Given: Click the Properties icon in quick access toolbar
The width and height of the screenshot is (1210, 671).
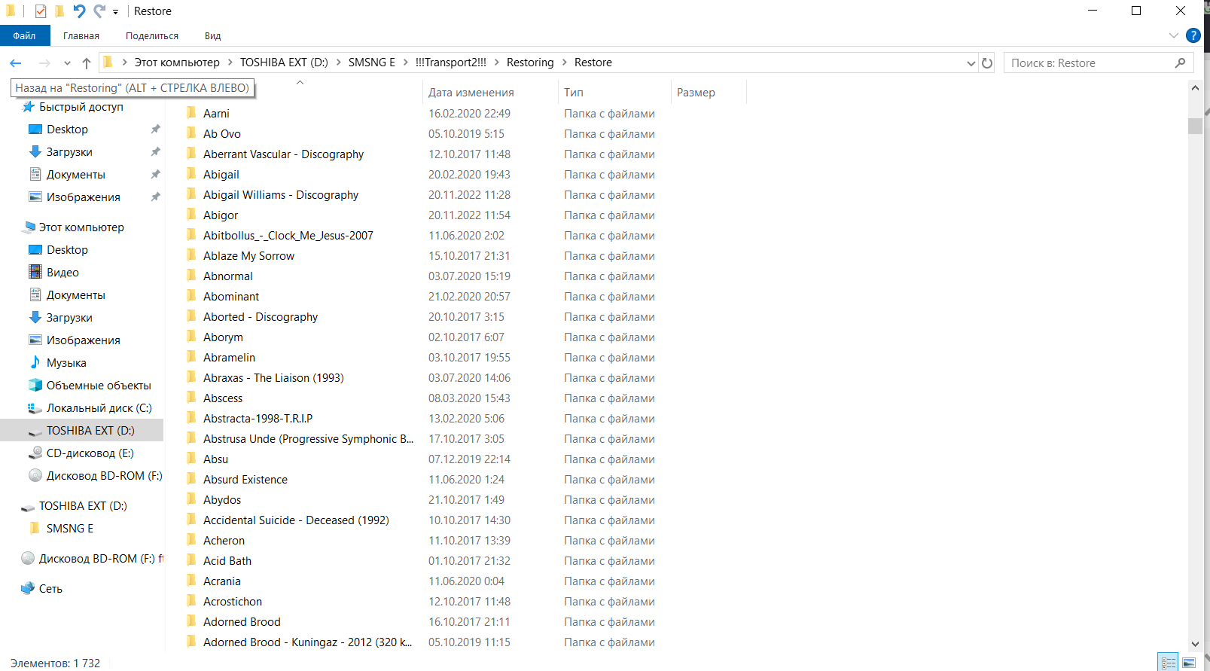Looking at the screenshot, I should tap(41, 11).
